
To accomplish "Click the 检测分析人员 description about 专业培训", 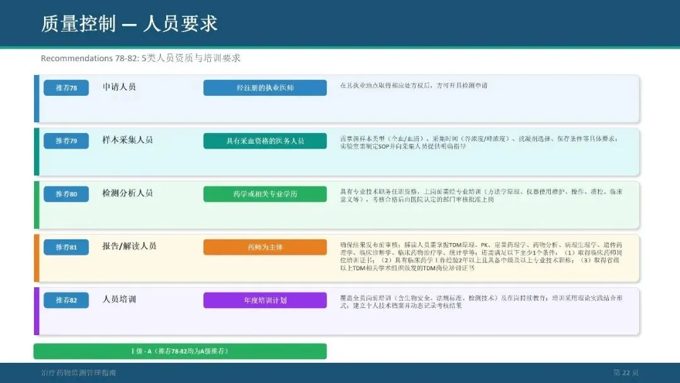I will pos(482,196).
